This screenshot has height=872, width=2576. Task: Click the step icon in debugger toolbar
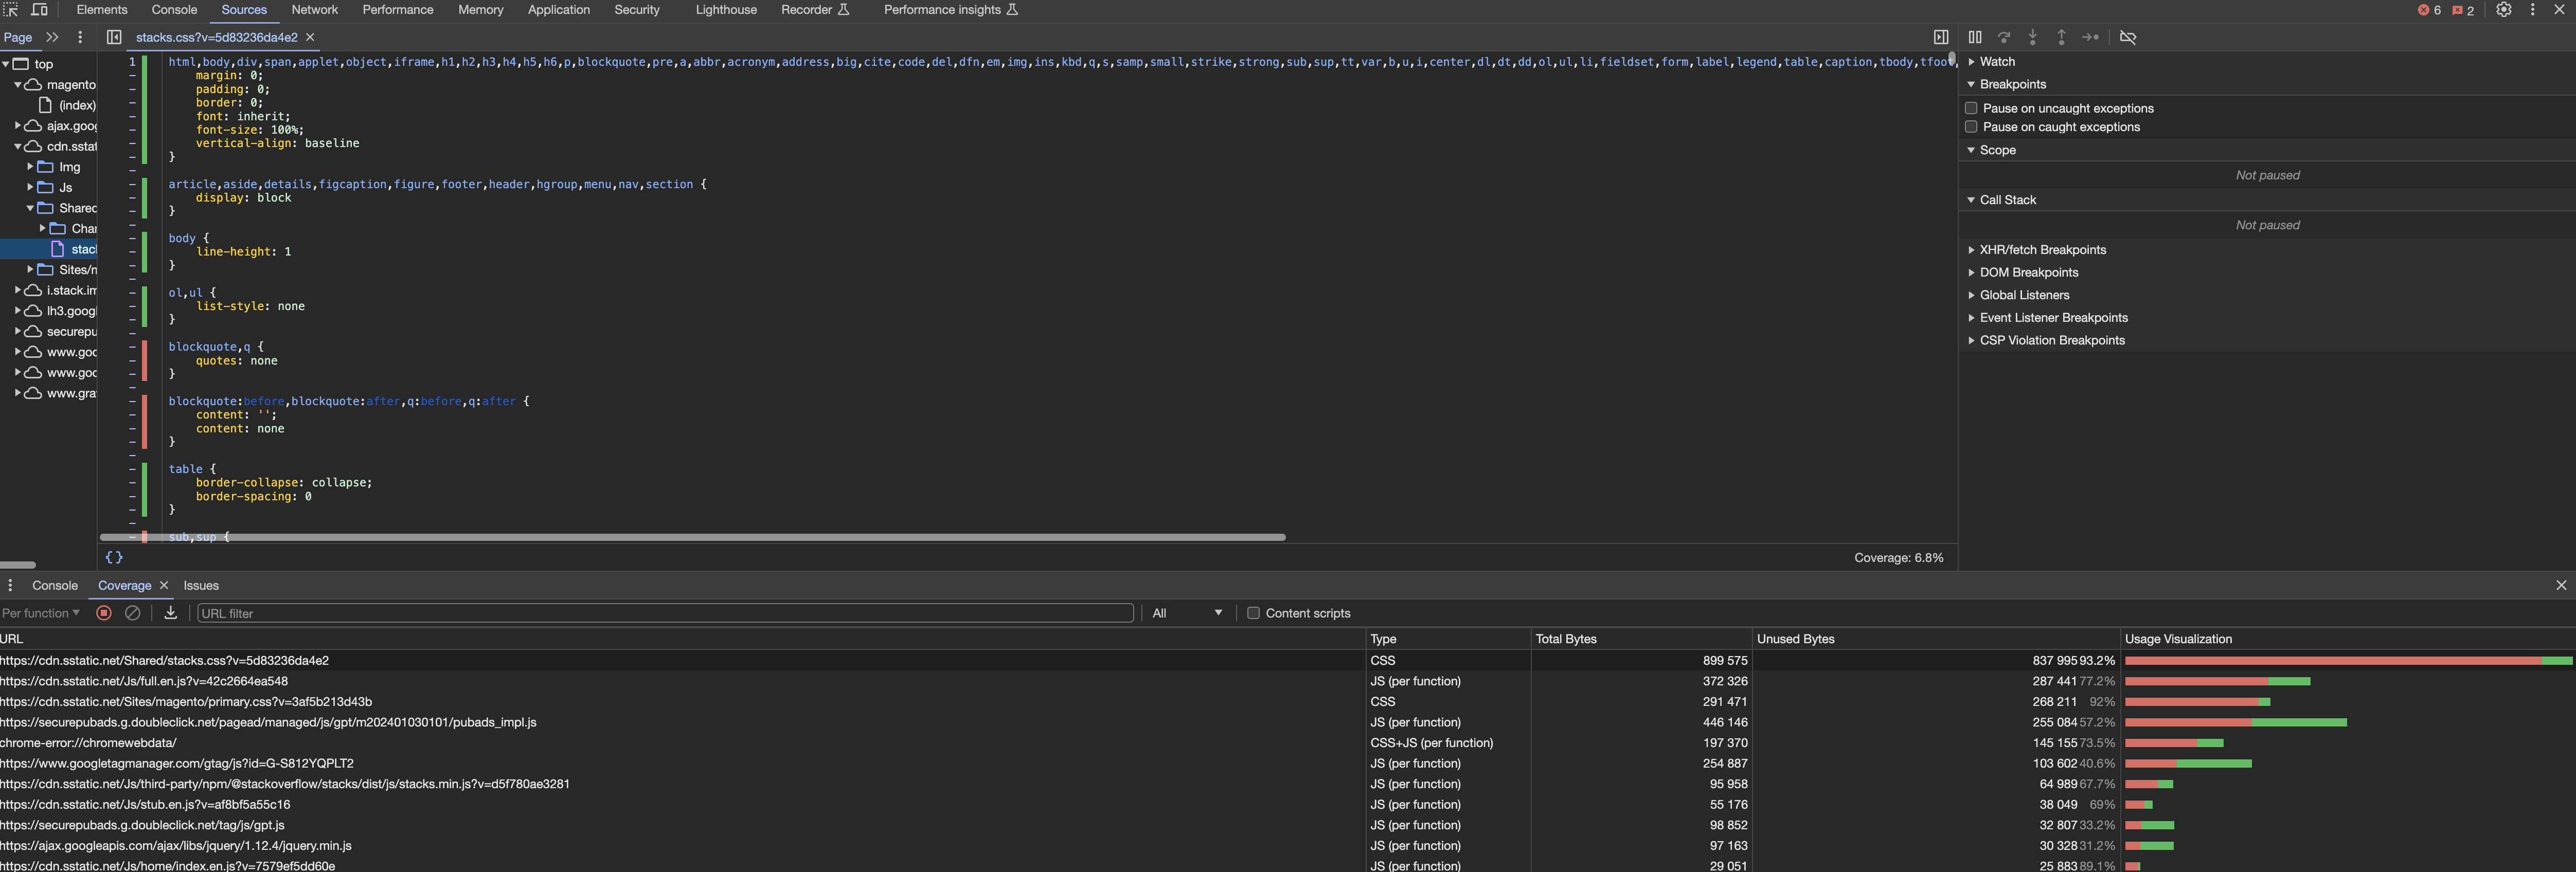click(x=2090, y=37)
